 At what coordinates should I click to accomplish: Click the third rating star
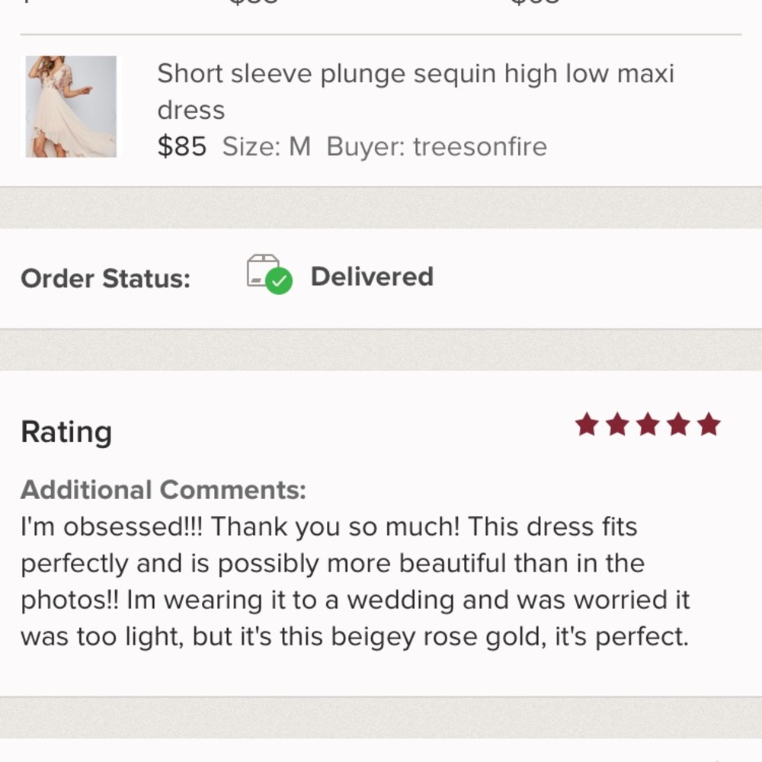(x=648, y=424)
